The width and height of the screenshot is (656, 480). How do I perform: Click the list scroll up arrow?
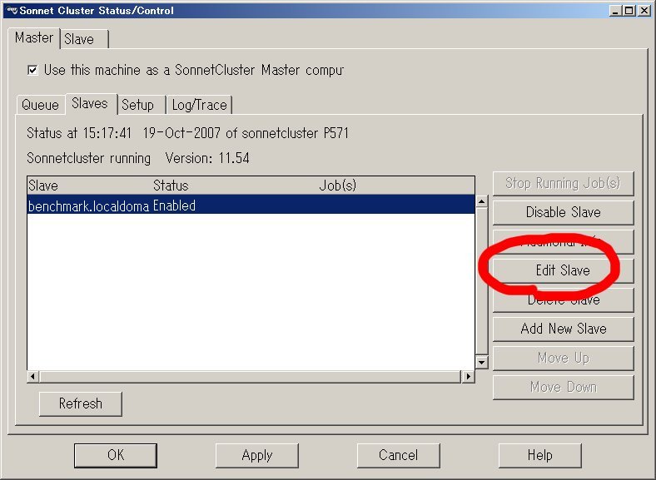tap(481, 201)
